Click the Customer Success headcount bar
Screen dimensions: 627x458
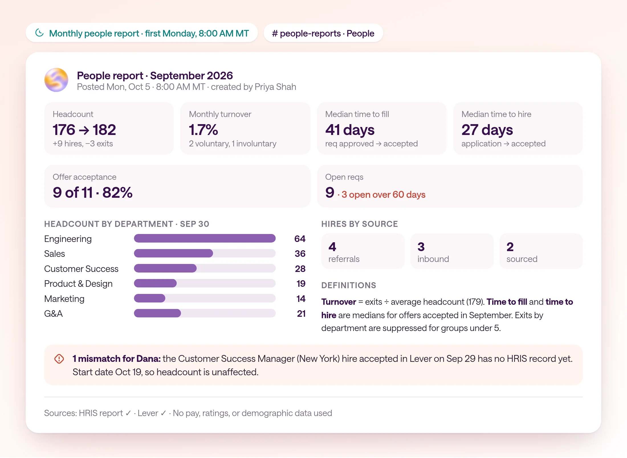[x=205, y=268]
